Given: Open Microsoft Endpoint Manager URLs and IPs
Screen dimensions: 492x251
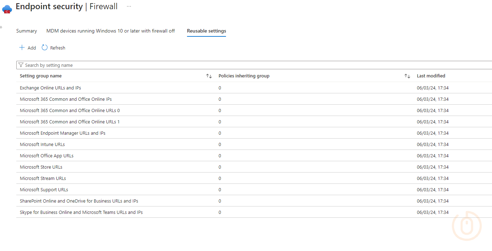Looking at the screenshot, I should [63, 133].
